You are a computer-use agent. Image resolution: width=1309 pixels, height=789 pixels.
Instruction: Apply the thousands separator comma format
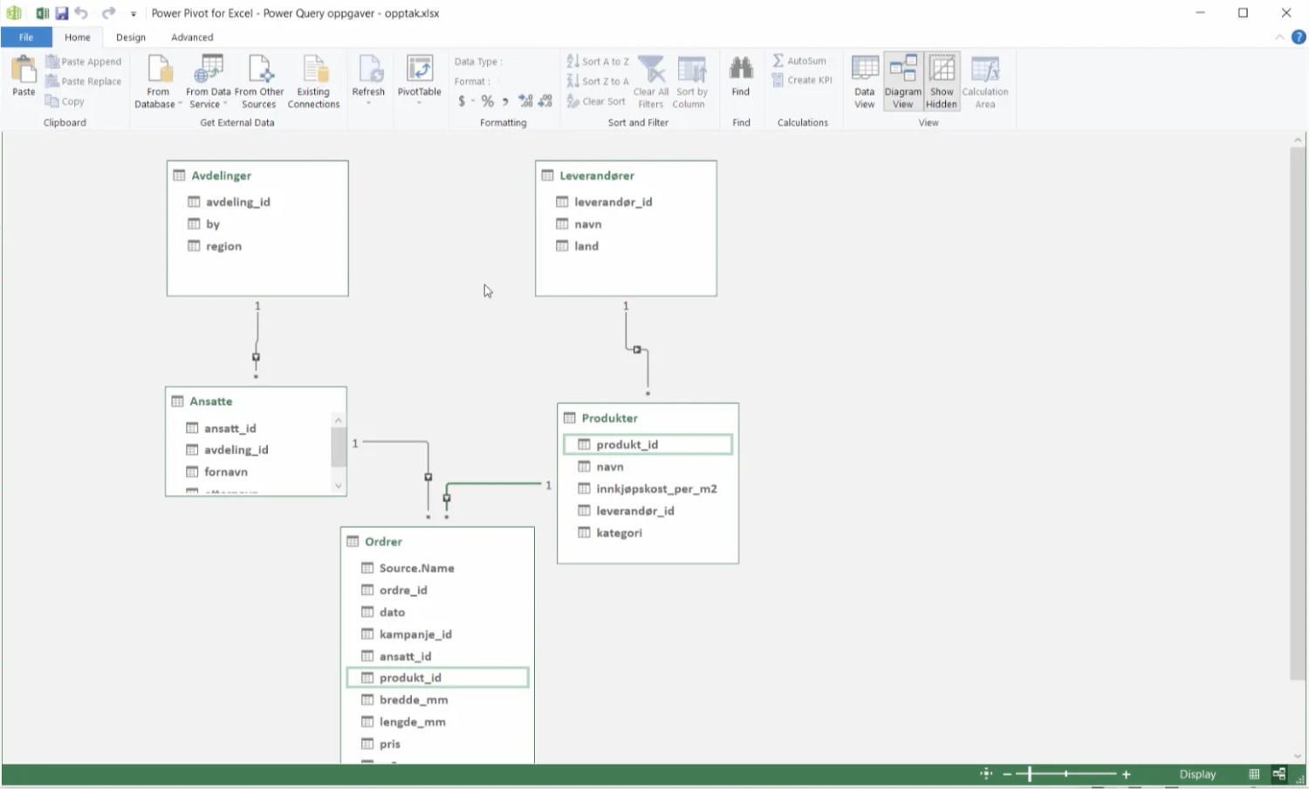coord(505,101)
